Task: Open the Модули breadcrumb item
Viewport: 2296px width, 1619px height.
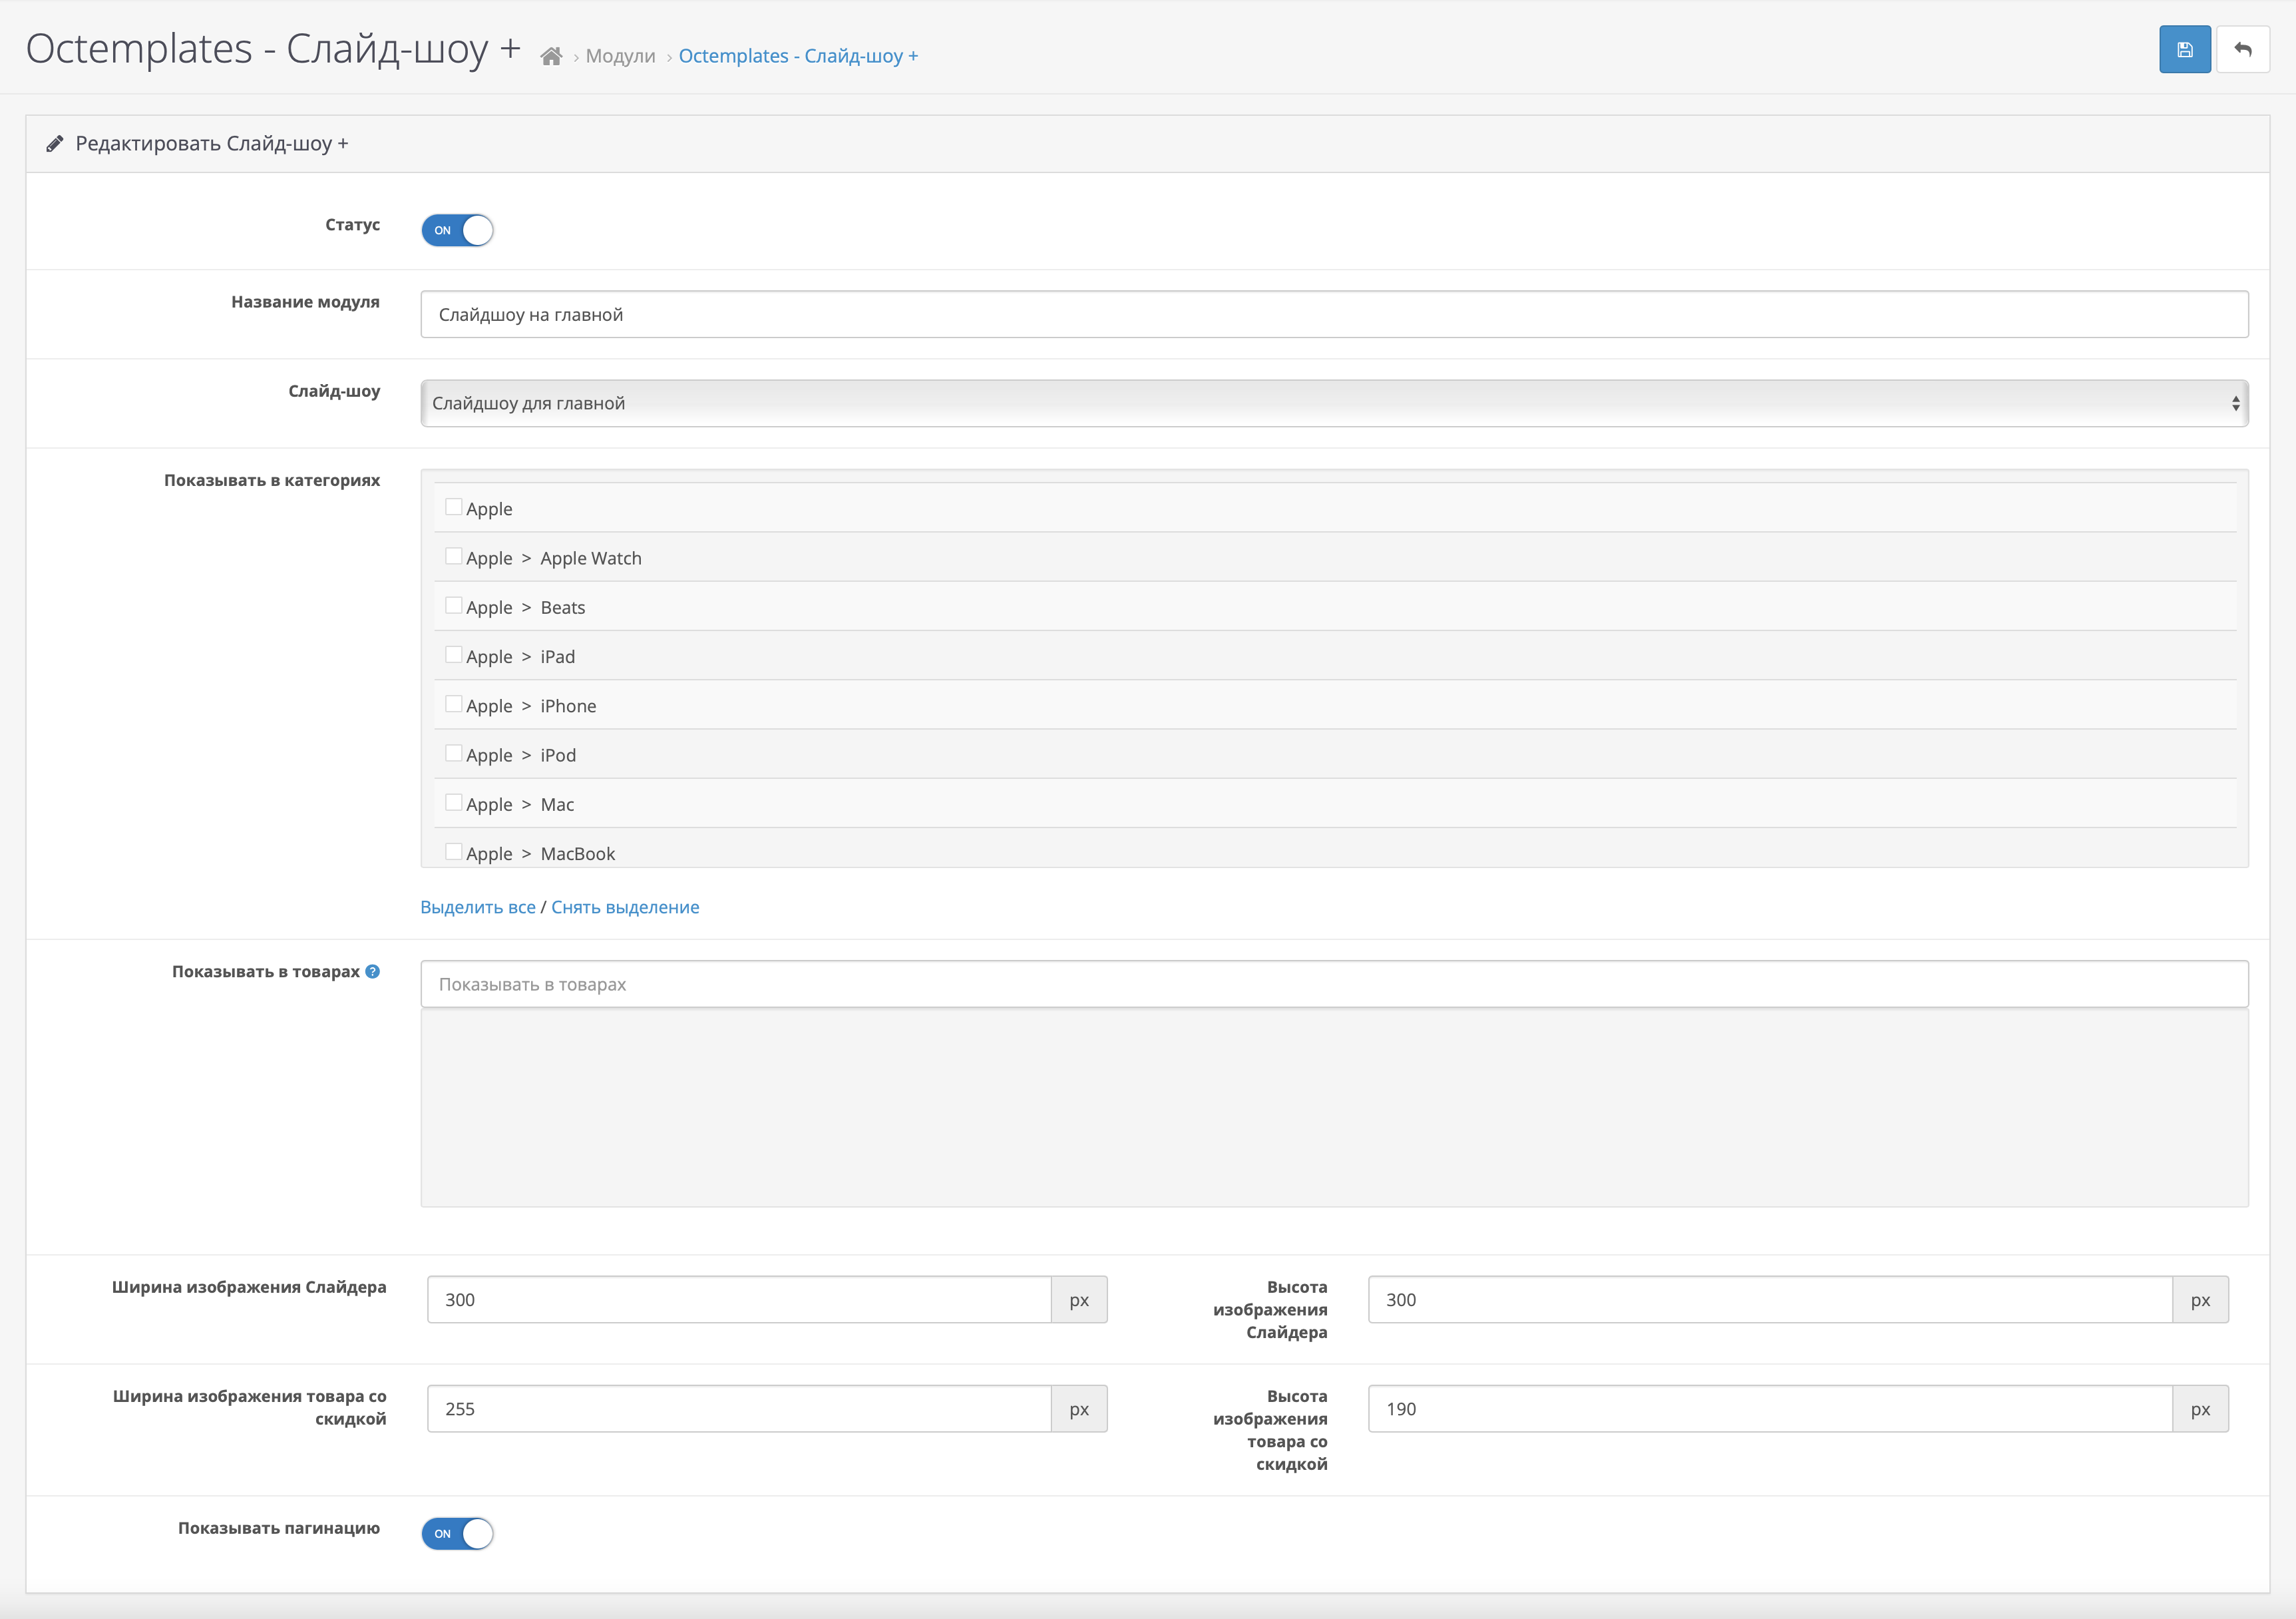Action: tap(620, 57)
